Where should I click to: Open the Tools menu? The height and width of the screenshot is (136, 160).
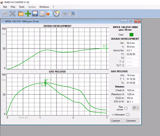coord(22,7)
